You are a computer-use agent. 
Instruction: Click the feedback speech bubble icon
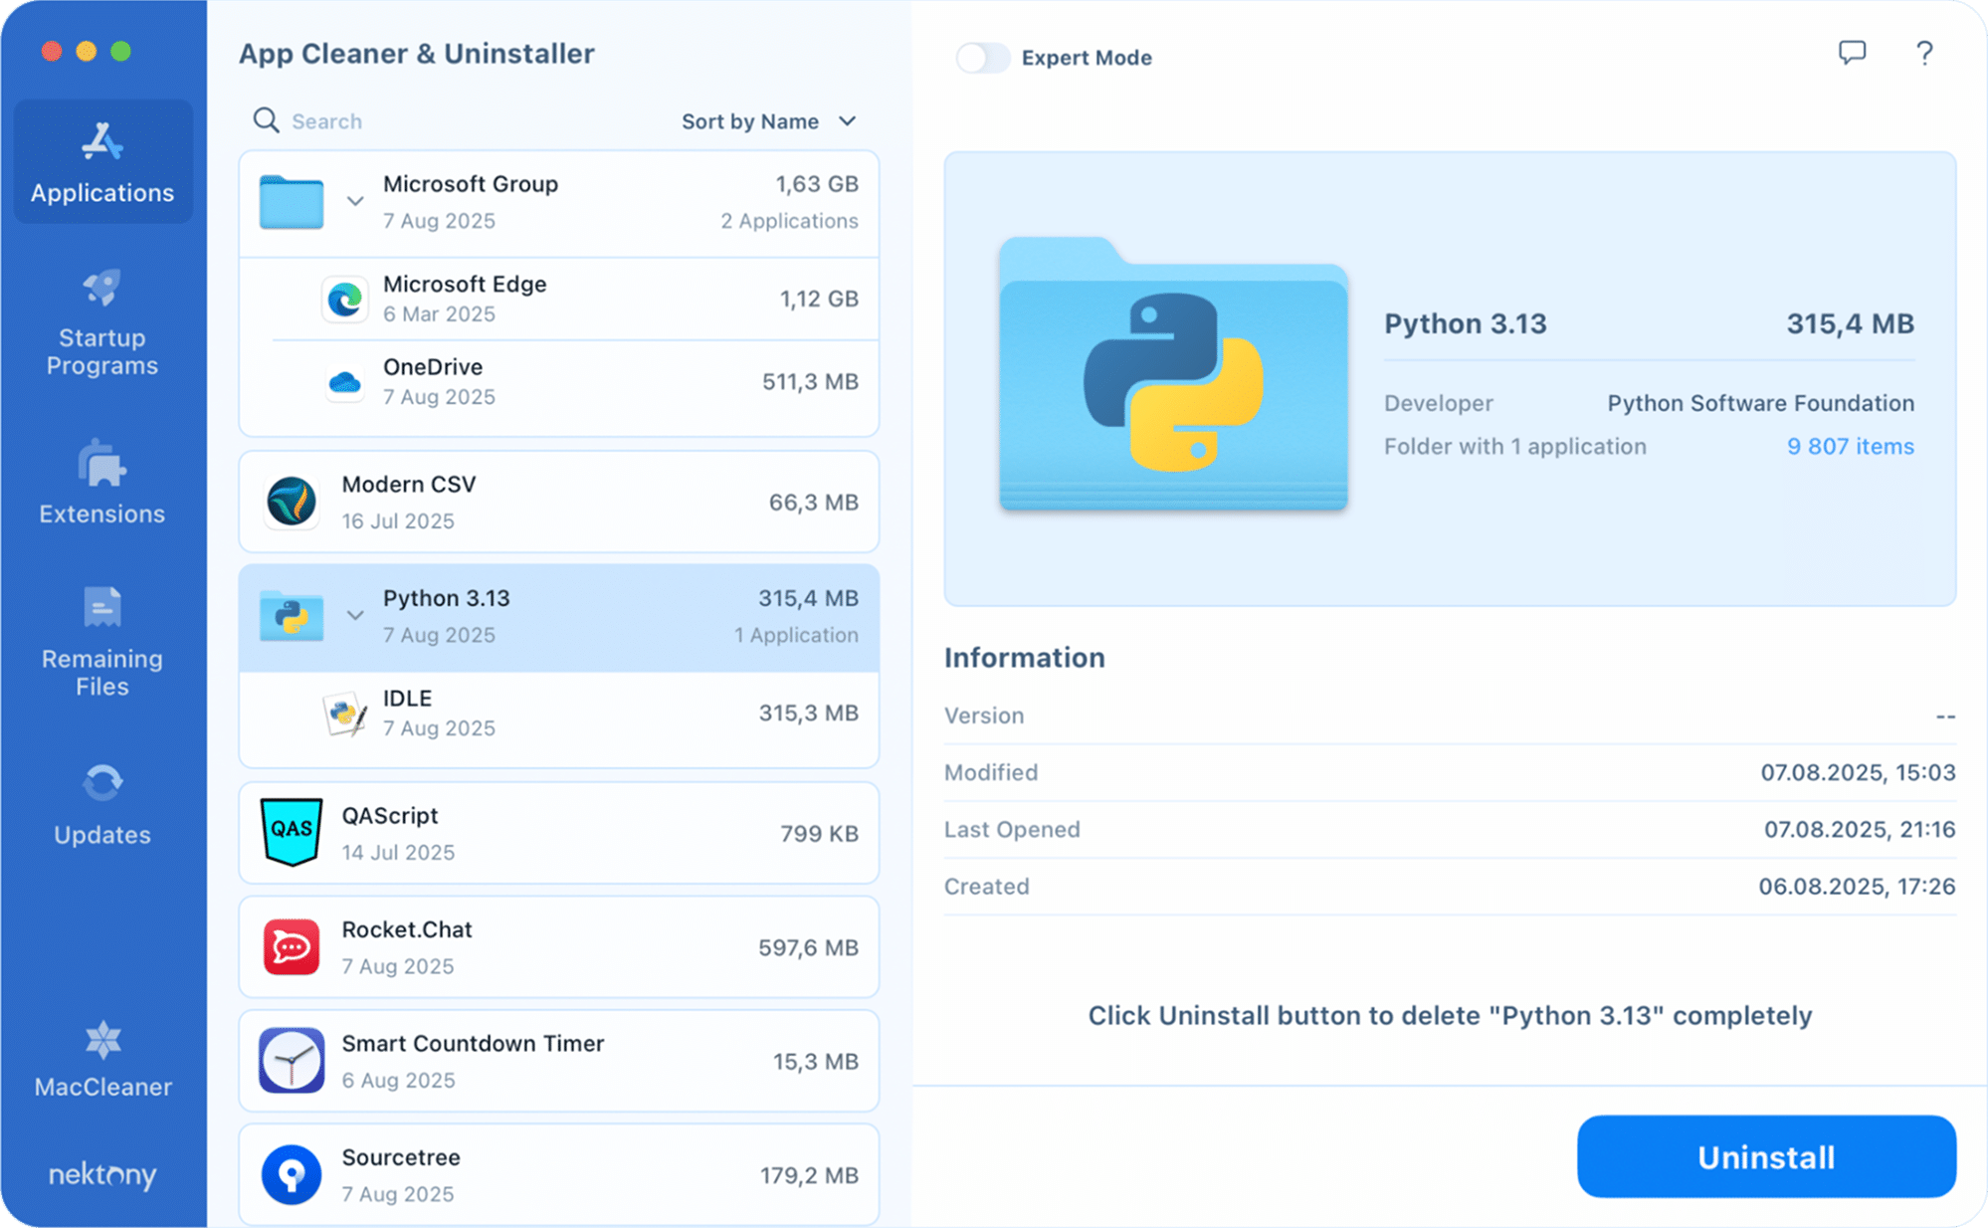coord(1853,53)
